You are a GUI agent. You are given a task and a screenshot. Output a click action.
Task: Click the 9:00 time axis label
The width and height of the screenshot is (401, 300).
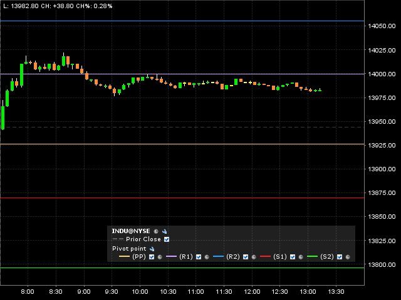point(84,292)
